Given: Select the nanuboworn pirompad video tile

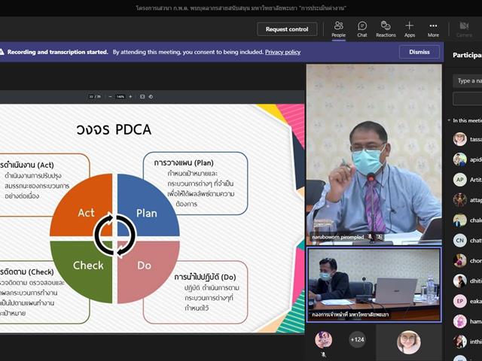Looking at the screenshot, I should 374,154.
